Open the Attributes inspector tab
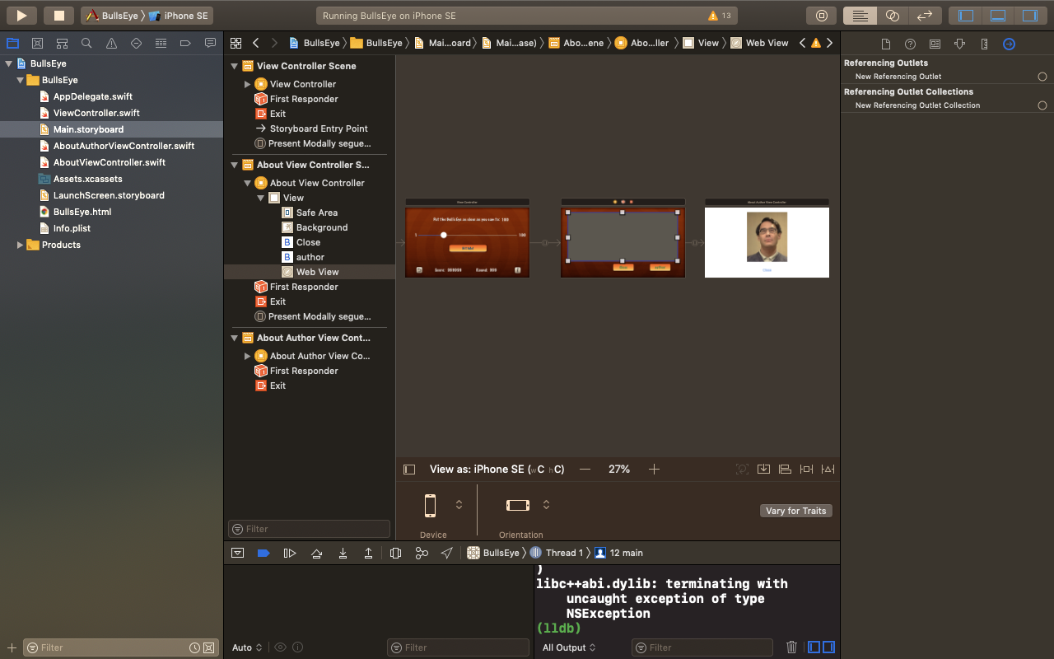Image resolution: width=1054 pixels, height=659 pixels. [x=959, y=44]
